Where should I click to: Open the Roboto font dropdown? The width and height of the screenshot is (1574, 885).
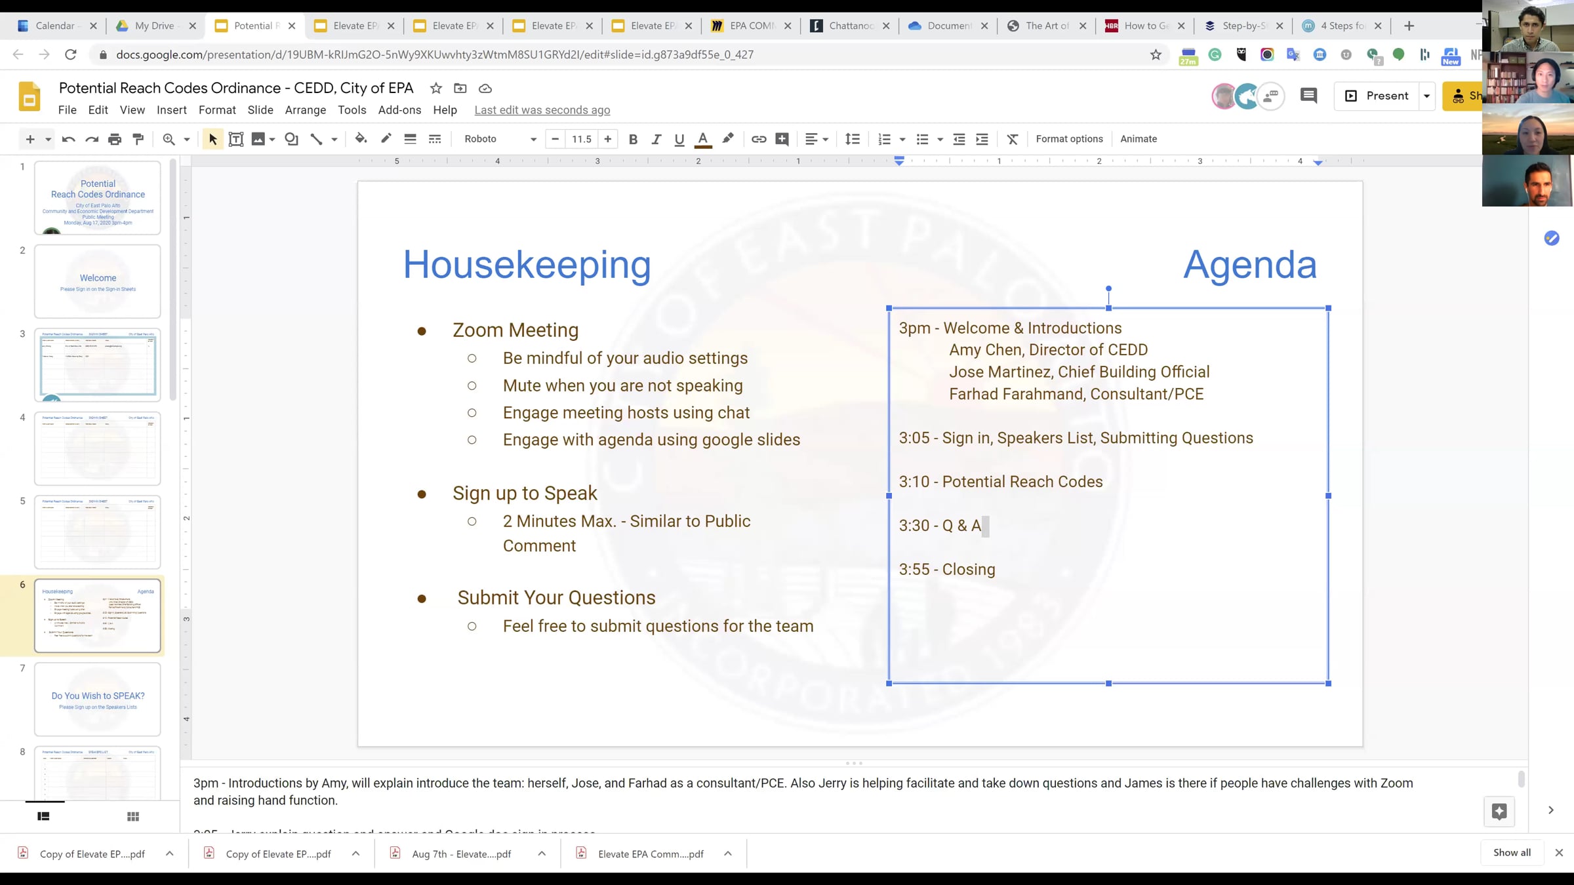[x=500, y=139]
